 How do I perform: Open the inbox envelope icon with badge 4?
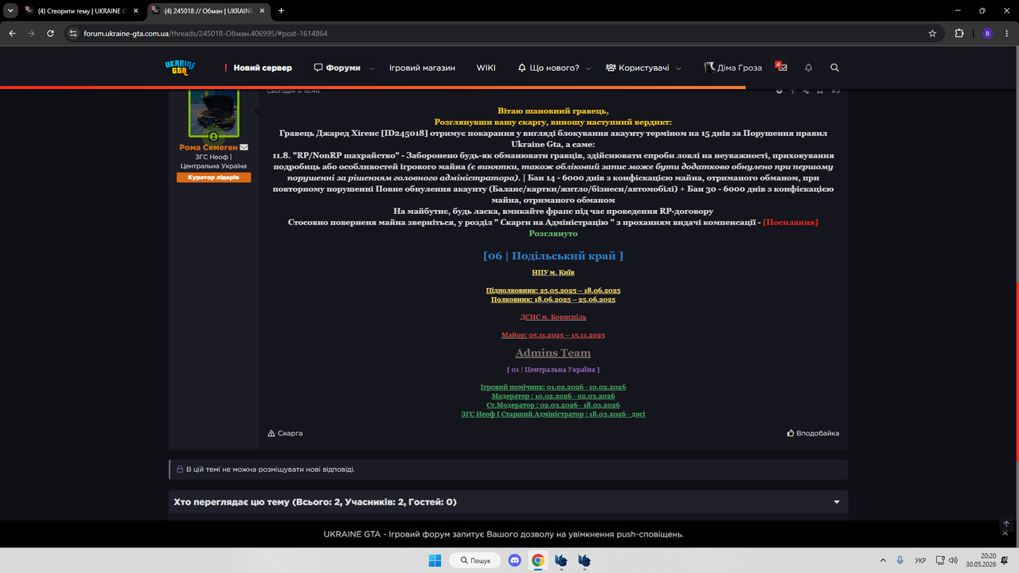781,68
